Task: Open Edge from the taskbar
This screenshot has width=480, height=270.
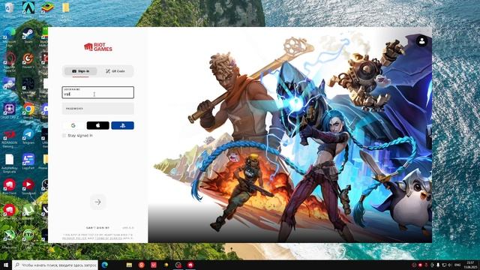Action: [105, 265]
